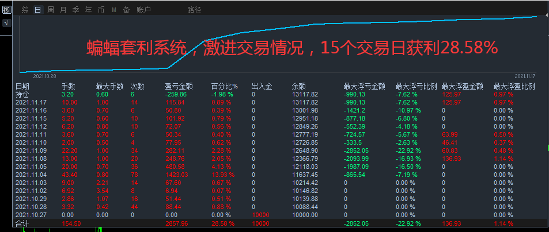The image size is (549, 232).
Task: Click the 日期 column header
Action: (x=22, y=87)
